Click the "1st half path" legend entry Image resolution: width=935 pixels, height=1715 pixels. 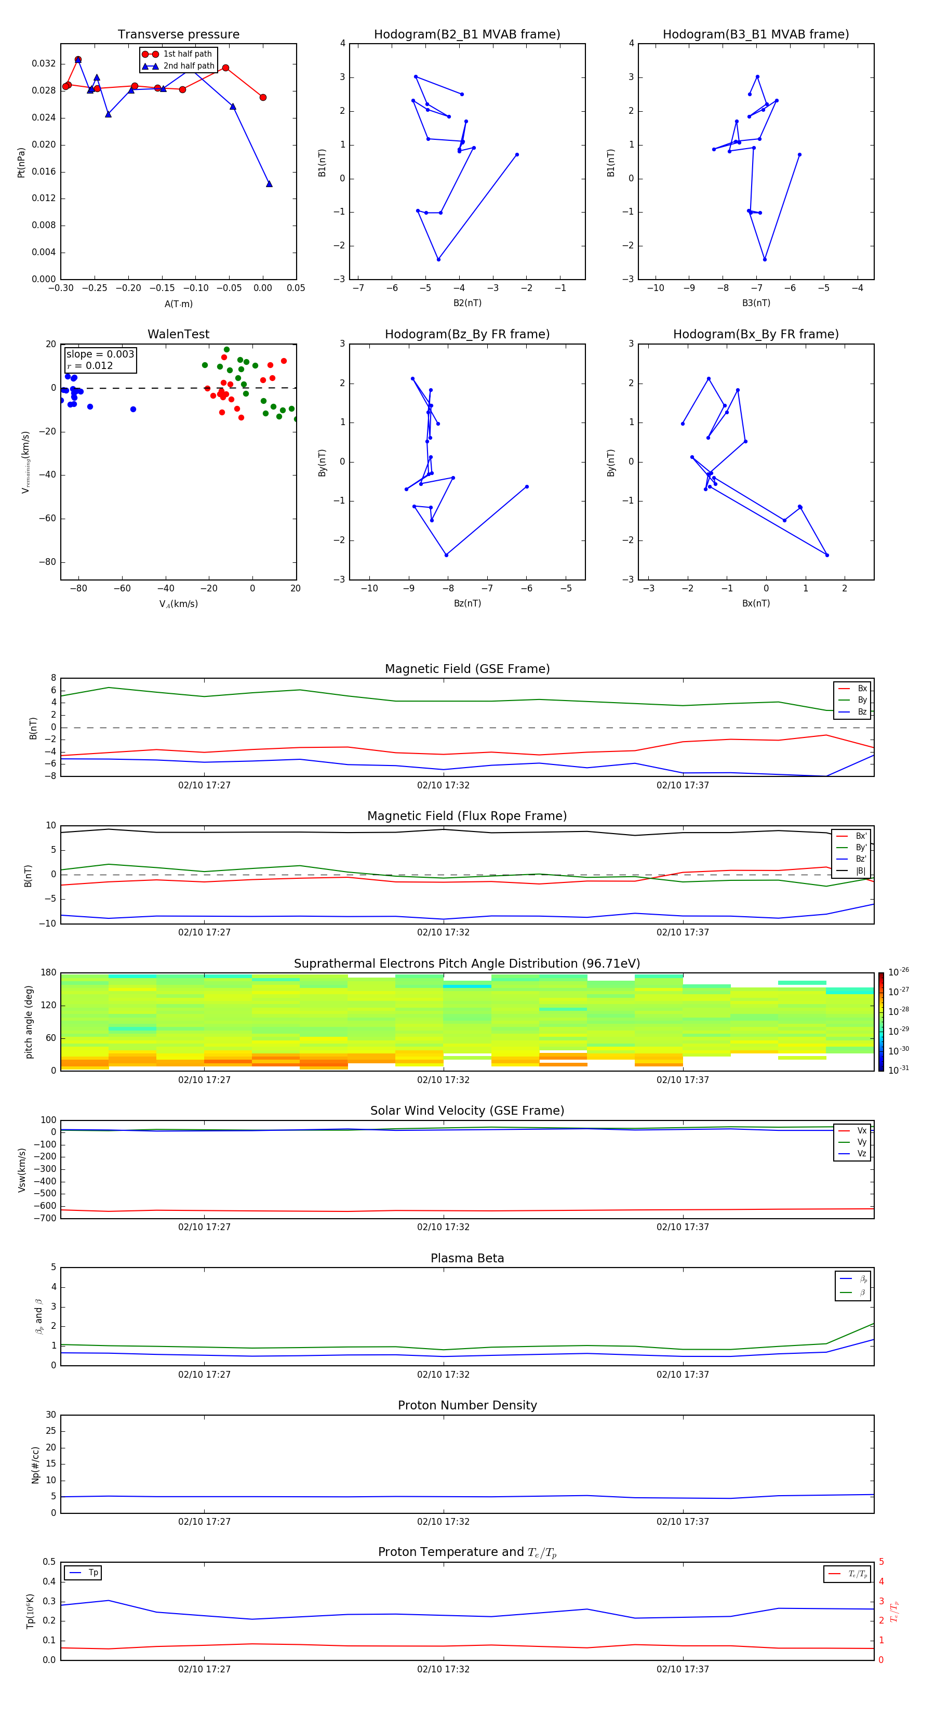click(x=178, y=54)
